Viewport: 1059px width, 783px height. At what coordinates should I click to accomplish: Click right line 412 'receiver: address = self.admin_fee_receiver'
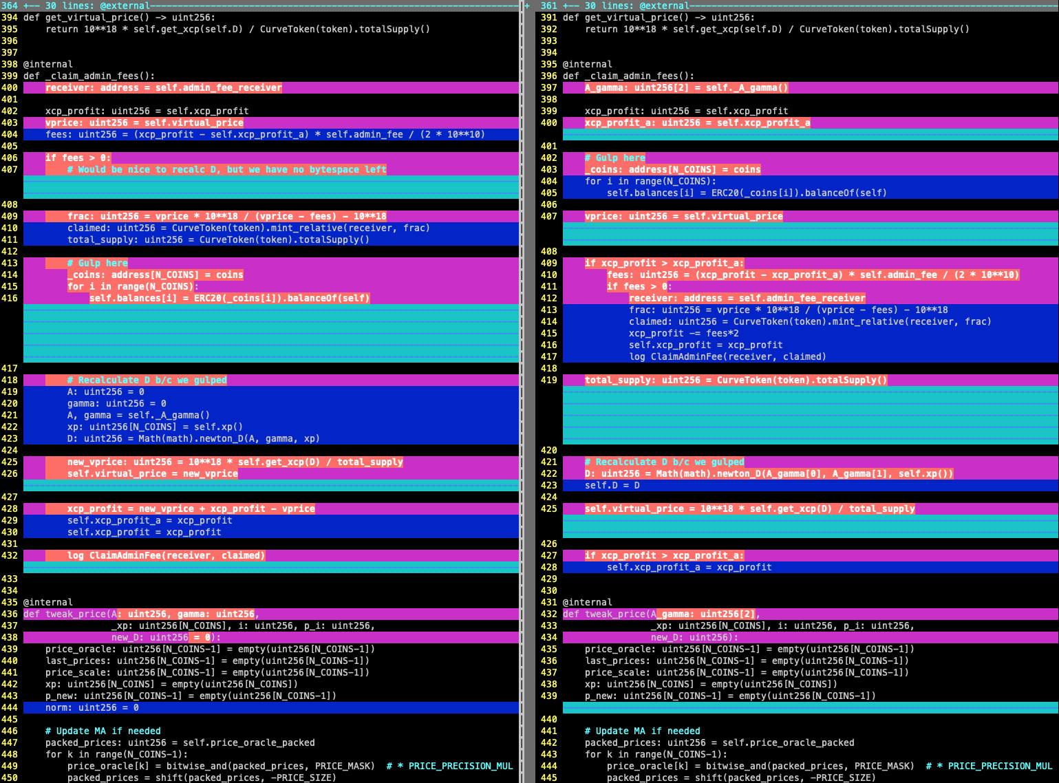coord(747,298)
